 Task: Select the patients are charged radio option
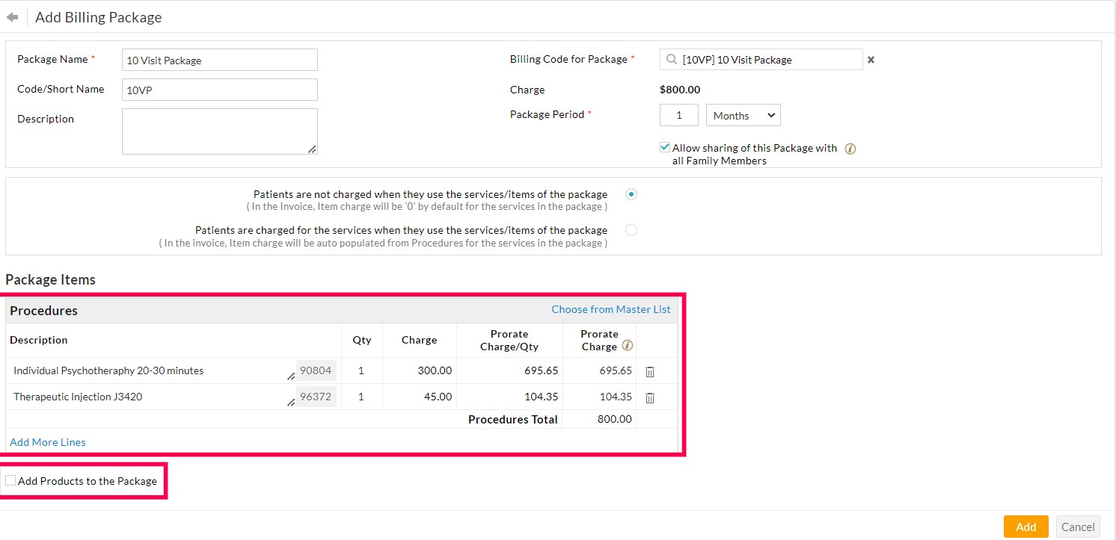click(x=631, y=230)
